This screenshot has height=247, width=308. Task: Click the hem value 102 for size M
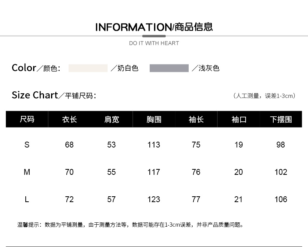point(281,172)
